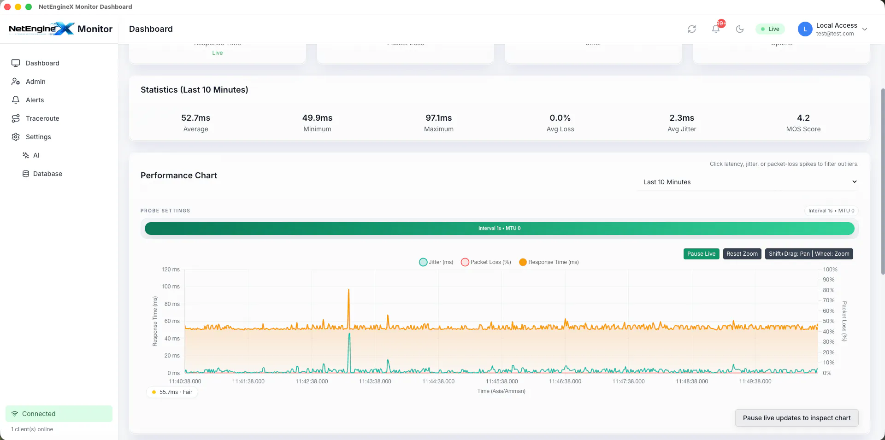Click the L user avatar
The width and height of the screenshot is (885, 440).
click(805, 29)
